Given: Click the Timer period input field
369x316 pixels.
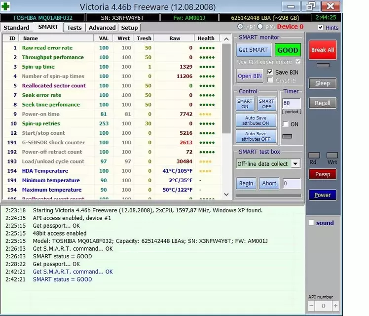Looking at the screenshot, I should (x=292, y=103).
